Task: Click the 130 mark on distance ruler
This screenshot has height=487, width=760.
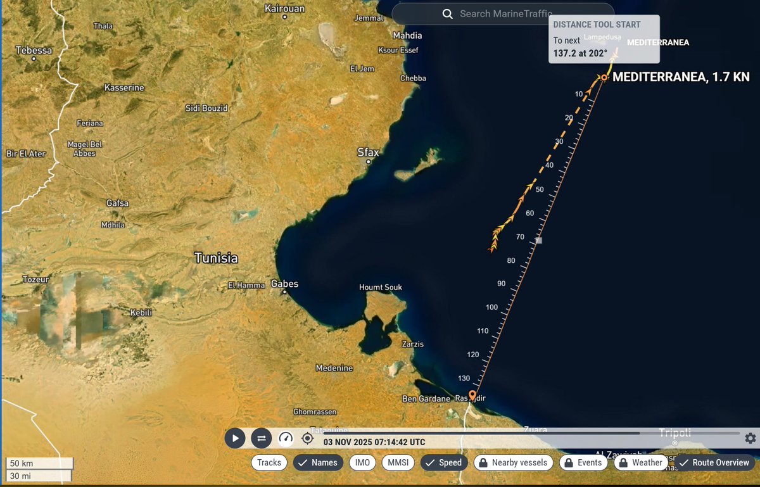Action: [464, 378]
